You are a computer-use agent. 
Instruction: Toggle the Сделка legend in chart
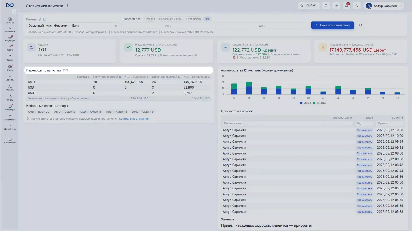(306, 103)
